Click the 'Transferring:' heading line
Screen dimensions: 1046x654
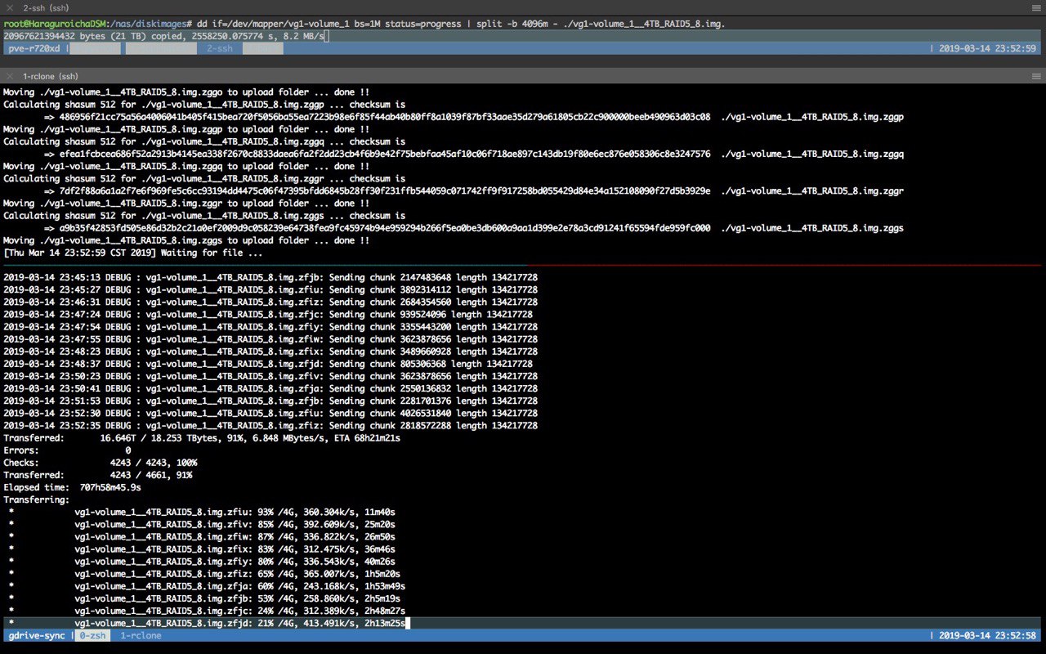pos(37,499)
